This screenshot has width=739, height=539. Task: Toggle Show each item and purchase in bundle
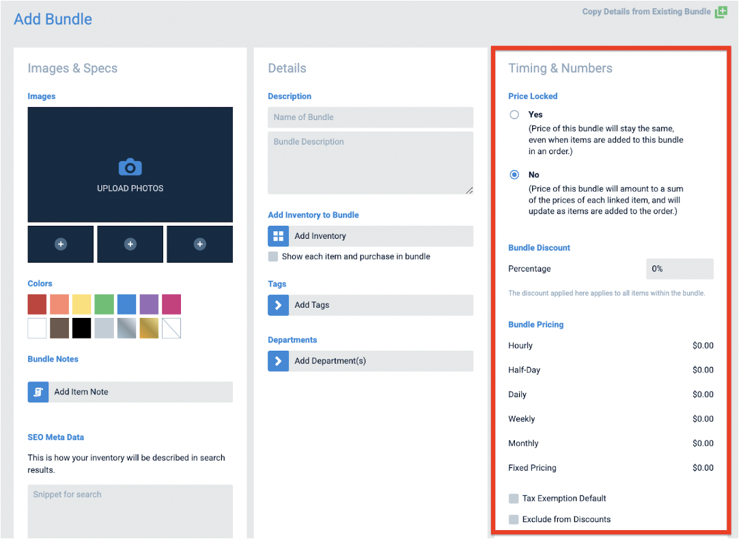[x=273, y=257]
